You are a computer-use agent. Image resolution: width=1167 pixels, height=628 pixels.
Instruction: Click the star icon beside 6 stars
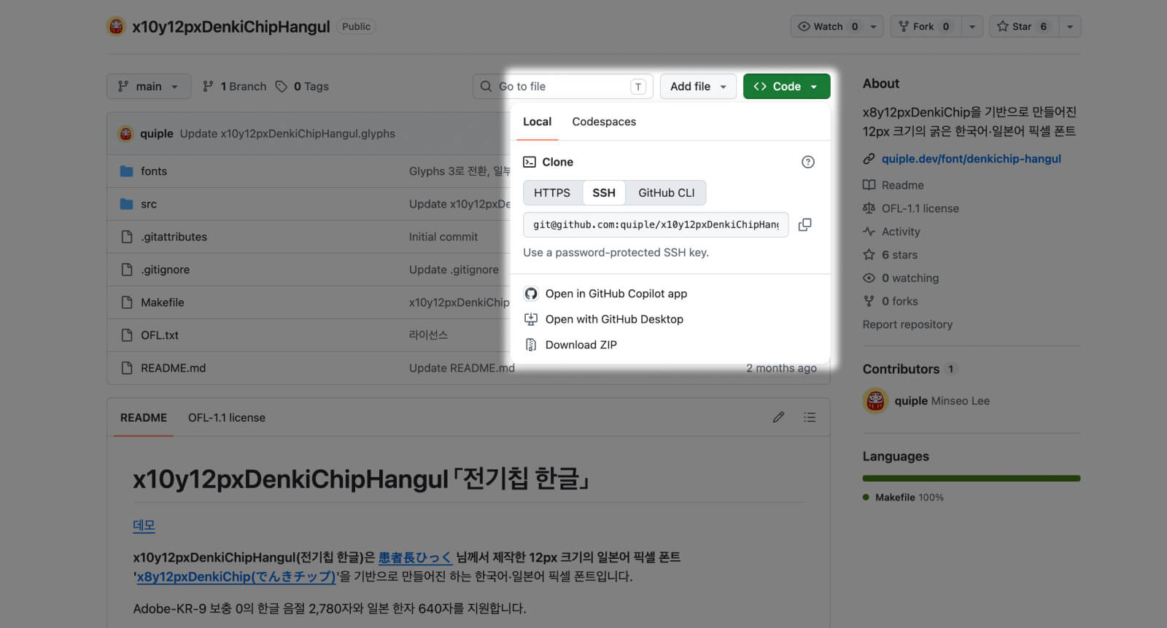(869, 255)
